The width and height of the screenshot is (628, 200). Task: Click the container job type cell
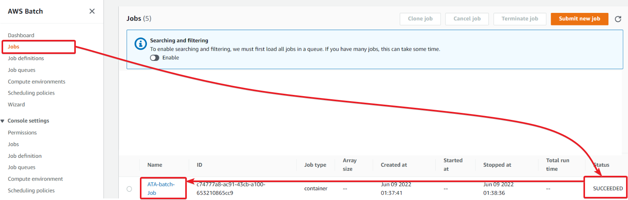pyautogui.click(x=316, y=189)
